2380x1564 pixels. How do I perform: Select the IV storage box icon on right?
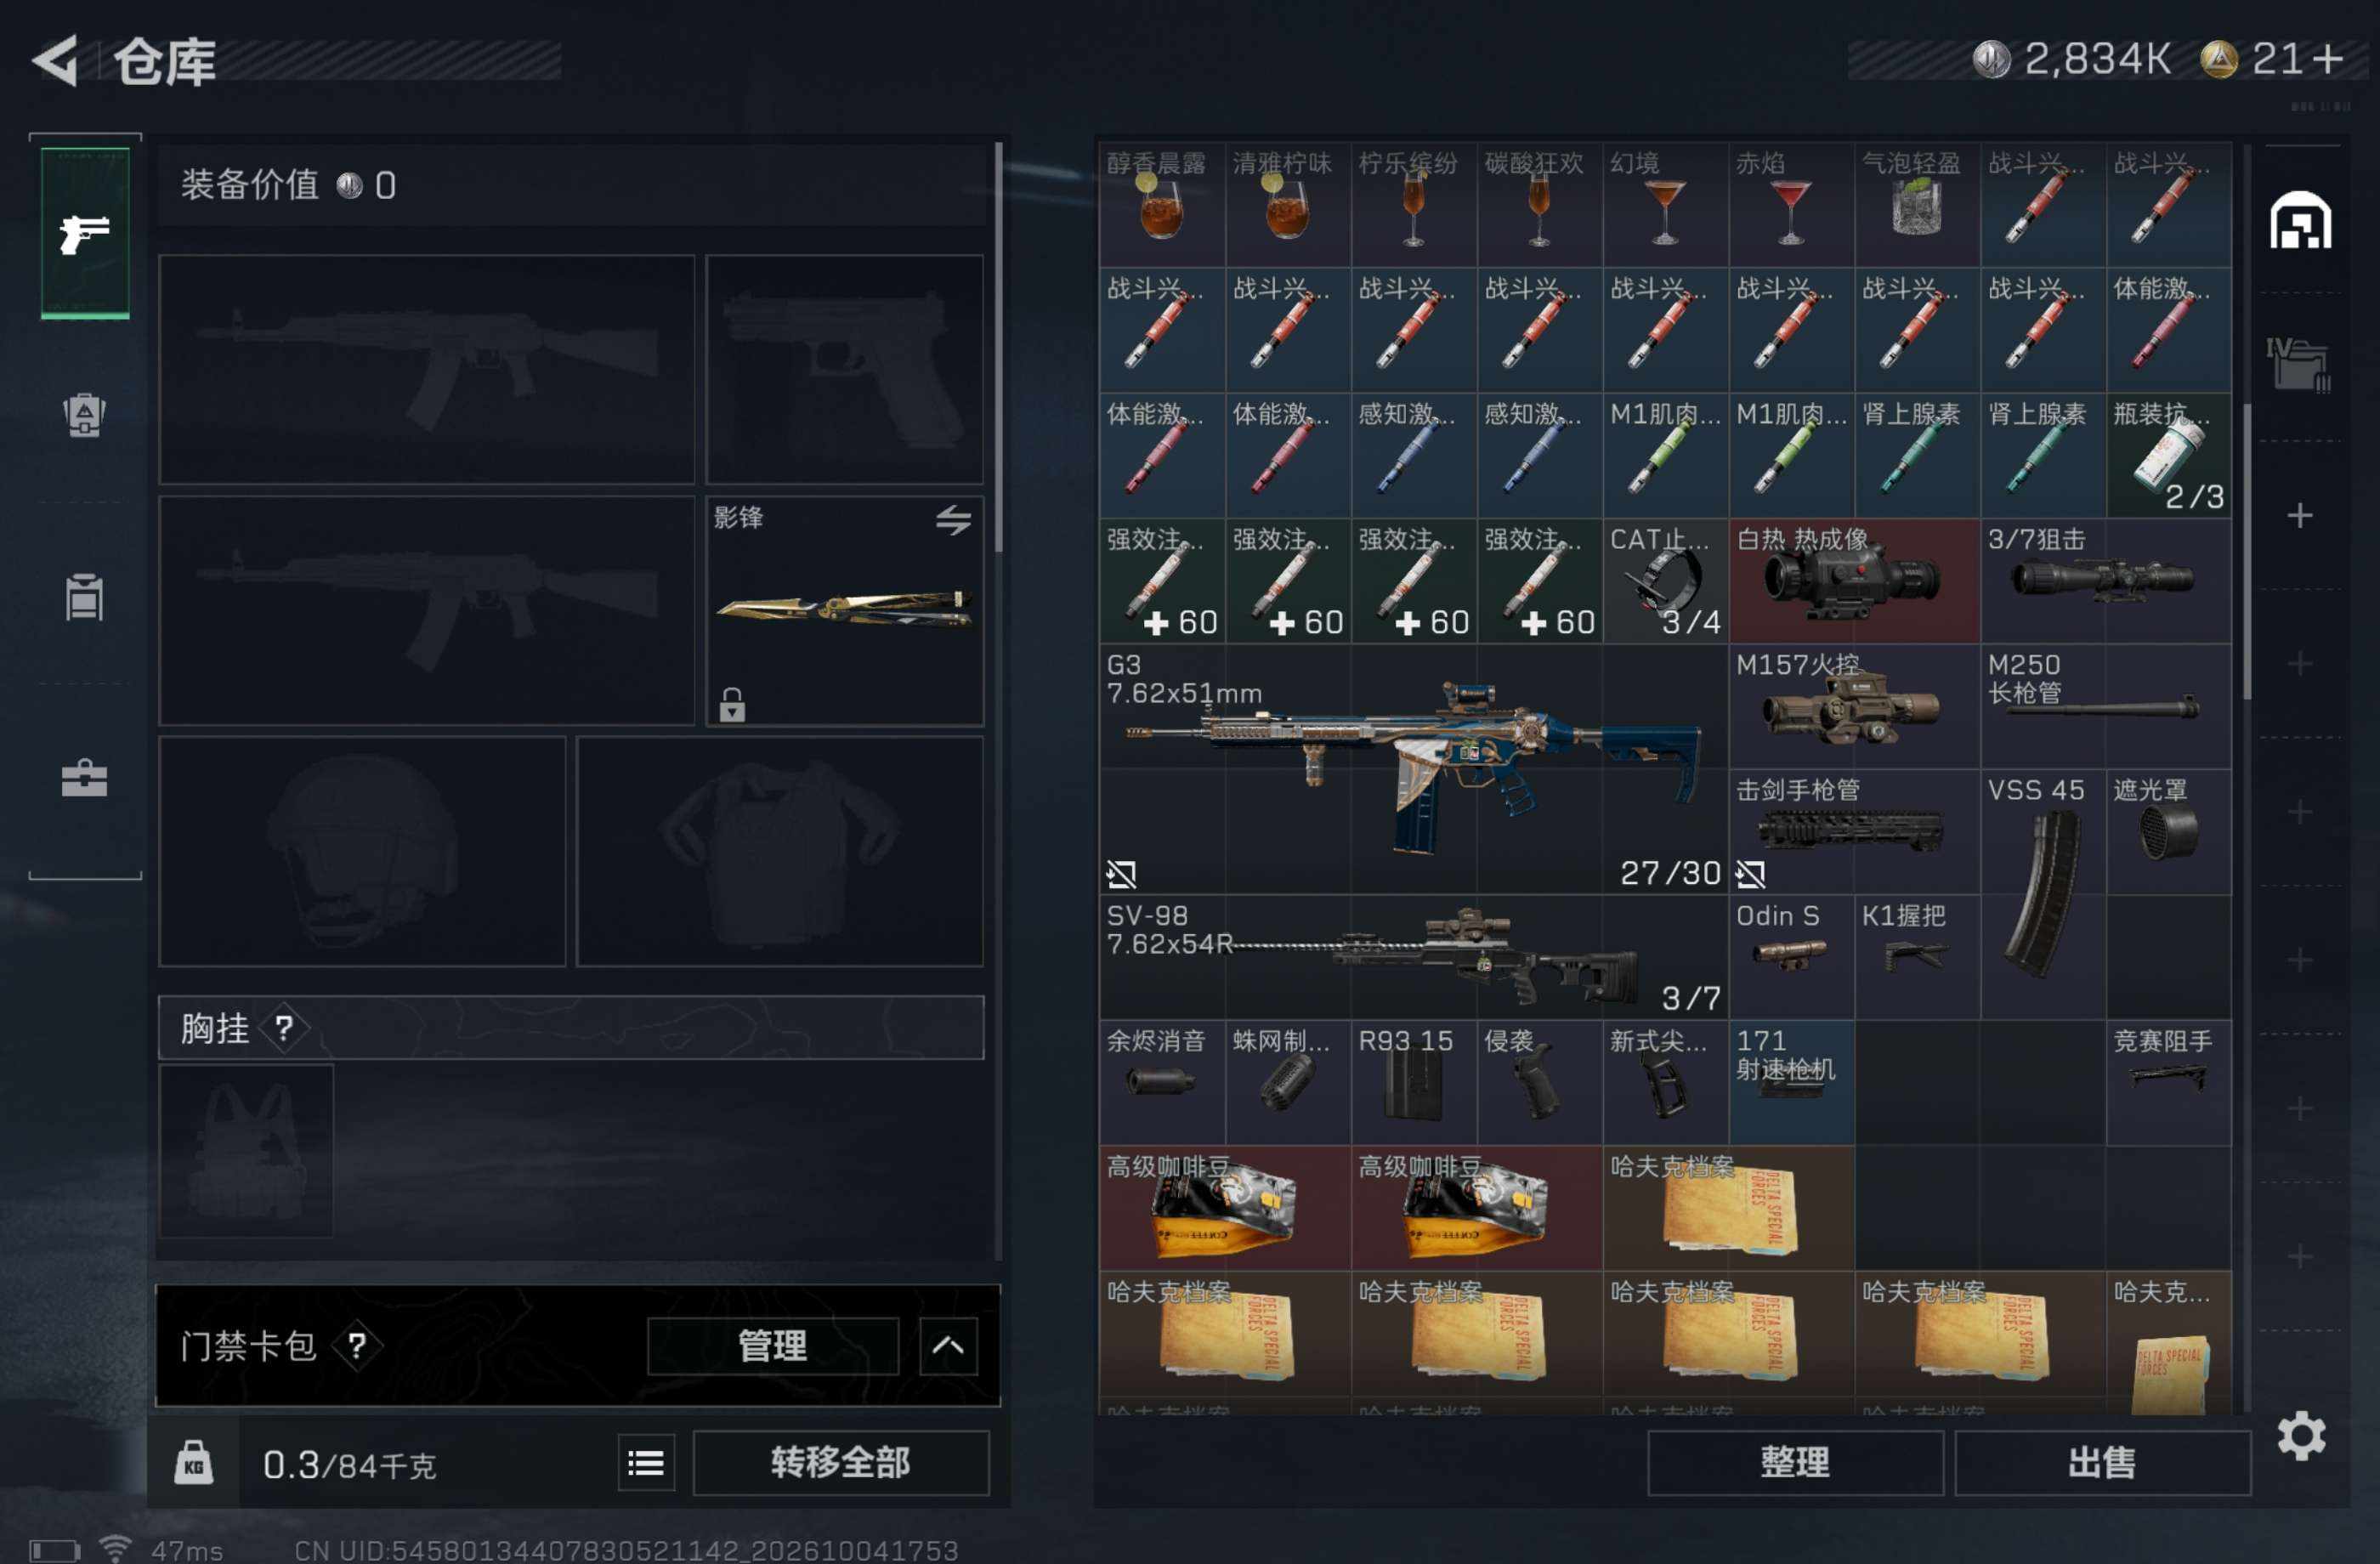click(2300, 363)
